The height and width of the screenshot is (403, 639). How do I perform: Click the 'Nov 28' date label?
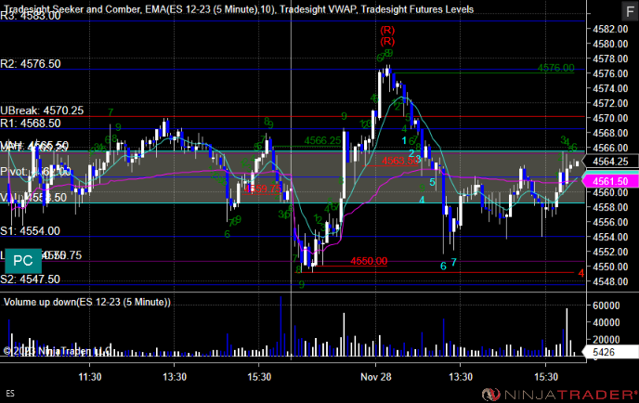376,377
